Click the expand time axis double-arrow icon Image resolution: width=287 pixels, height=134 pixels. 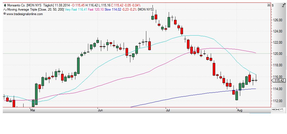click(x=277, y=109)
